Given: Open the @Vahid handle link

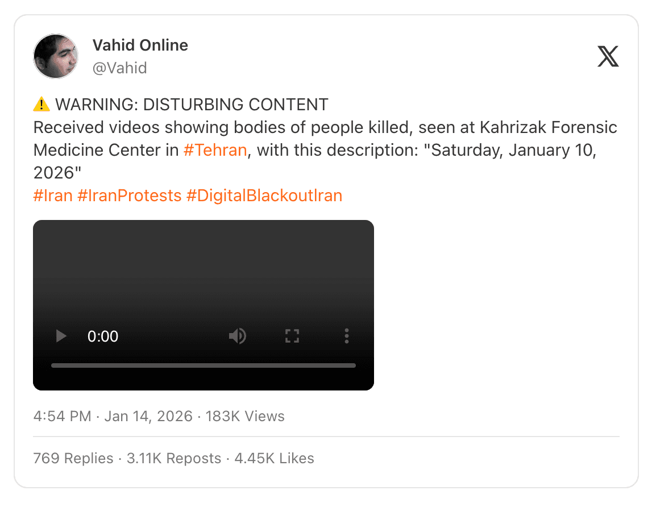Looking at the screenshot, I should 119,68.
